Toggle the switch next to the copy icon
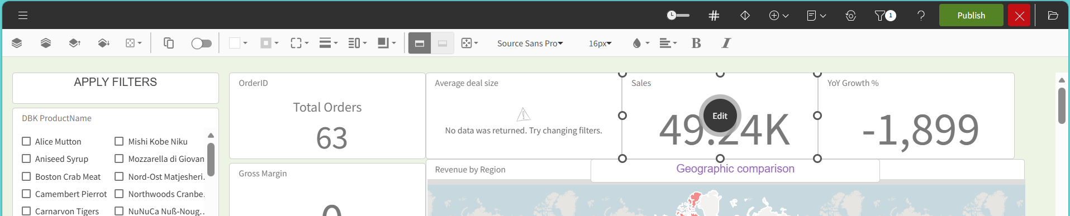This screenshot has width=1070, height=216. (201, 44)
